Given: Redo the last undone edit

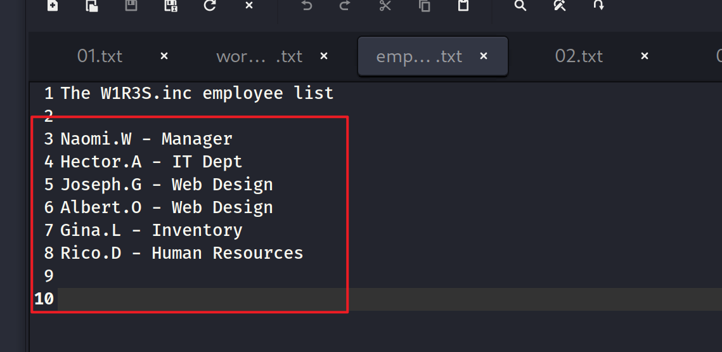Looking at the screenshot, I should (345, 6).
